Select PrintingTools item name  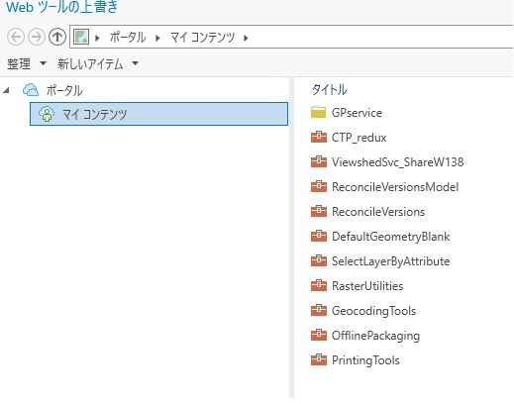[365, 360]
